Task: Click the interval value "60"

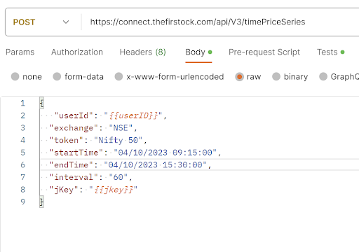Action: pos(118,177)
